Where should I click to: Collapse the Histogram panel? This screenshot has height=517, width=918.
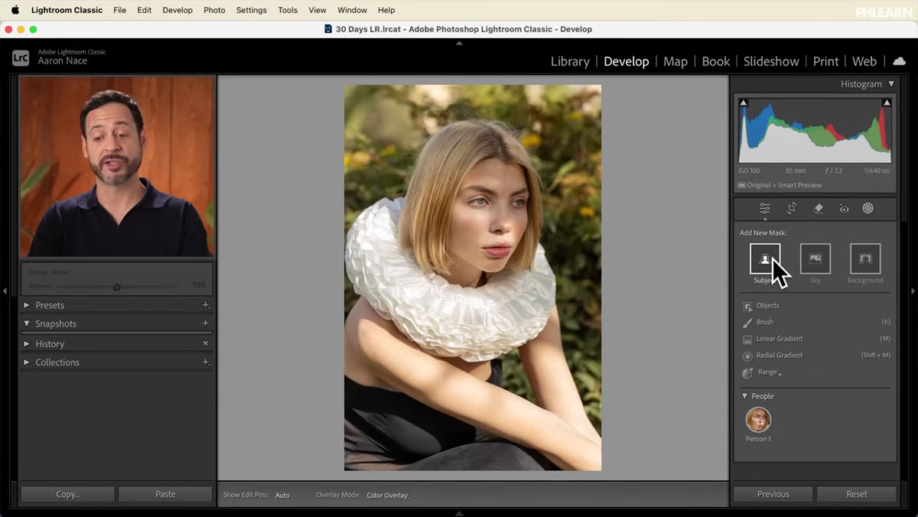point(890,84)
